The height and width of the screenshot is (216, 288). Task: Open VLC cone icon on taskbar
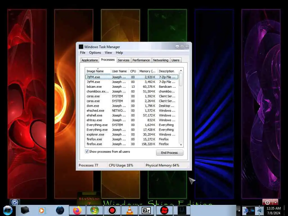(129, 210)
